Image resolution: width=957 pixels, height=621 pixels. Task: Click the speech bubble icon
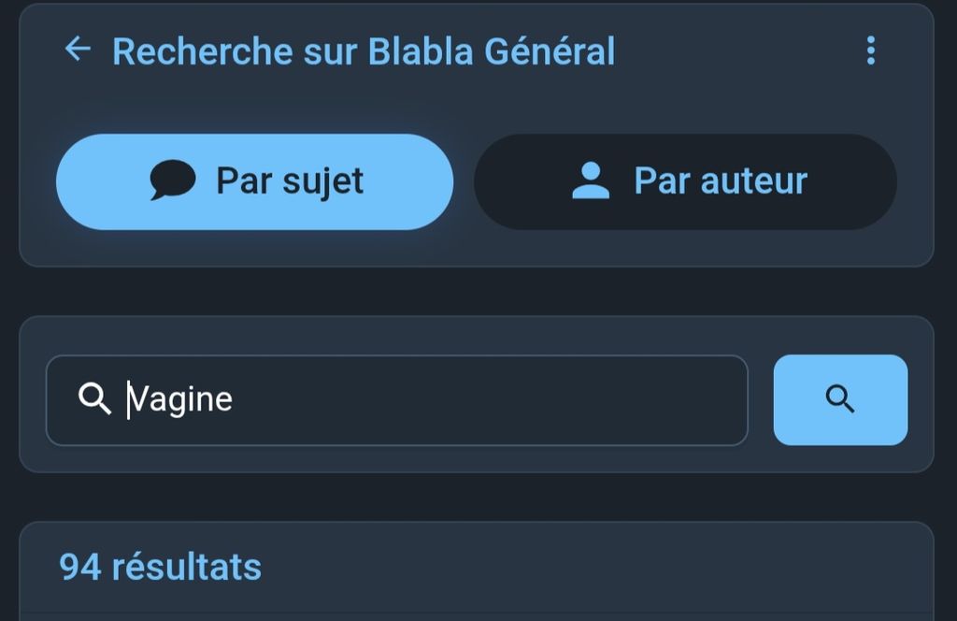173,181
